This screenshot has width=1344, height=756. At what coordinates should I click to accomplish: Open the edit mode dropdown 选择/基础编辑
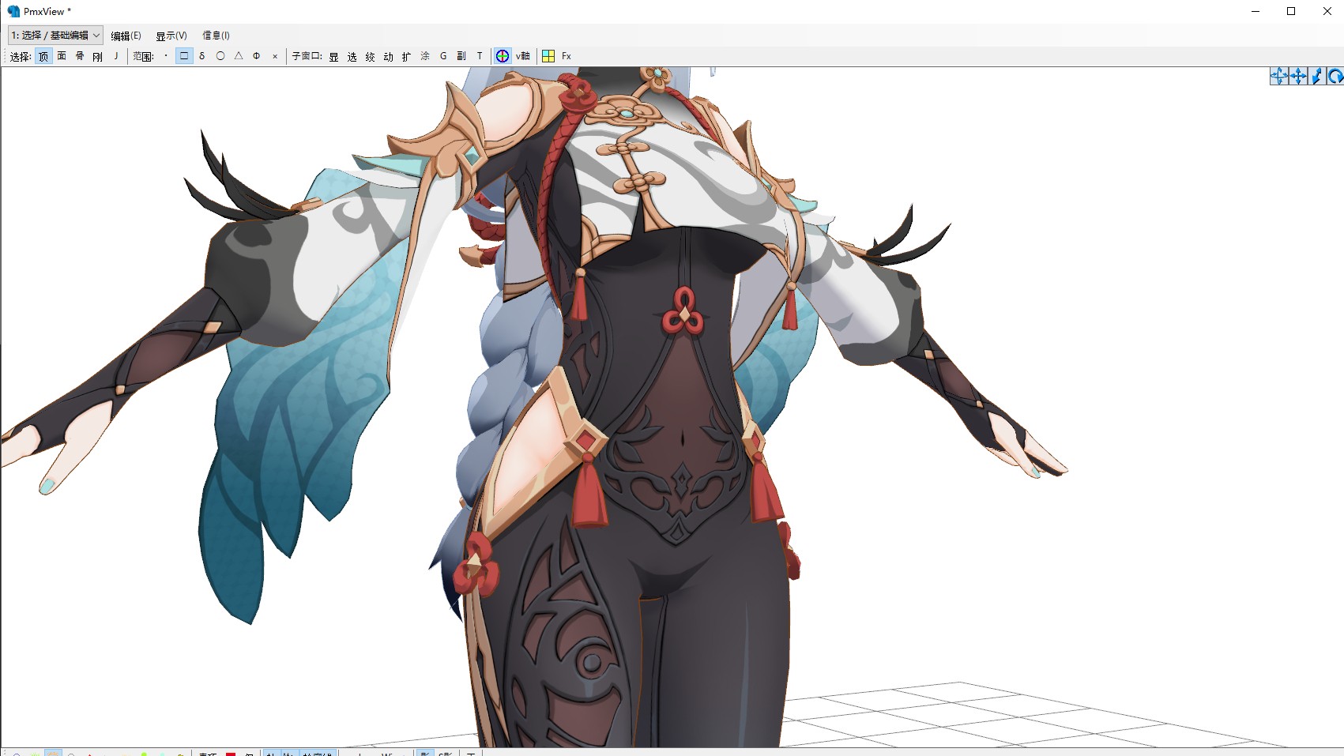55,36
